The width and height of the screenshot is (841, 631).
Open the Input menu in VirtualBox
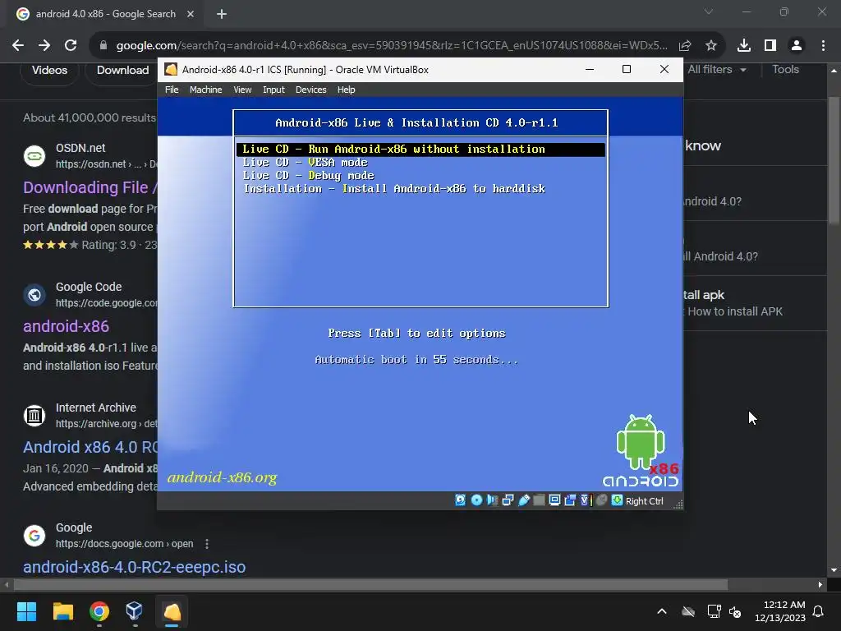point(273,90)
